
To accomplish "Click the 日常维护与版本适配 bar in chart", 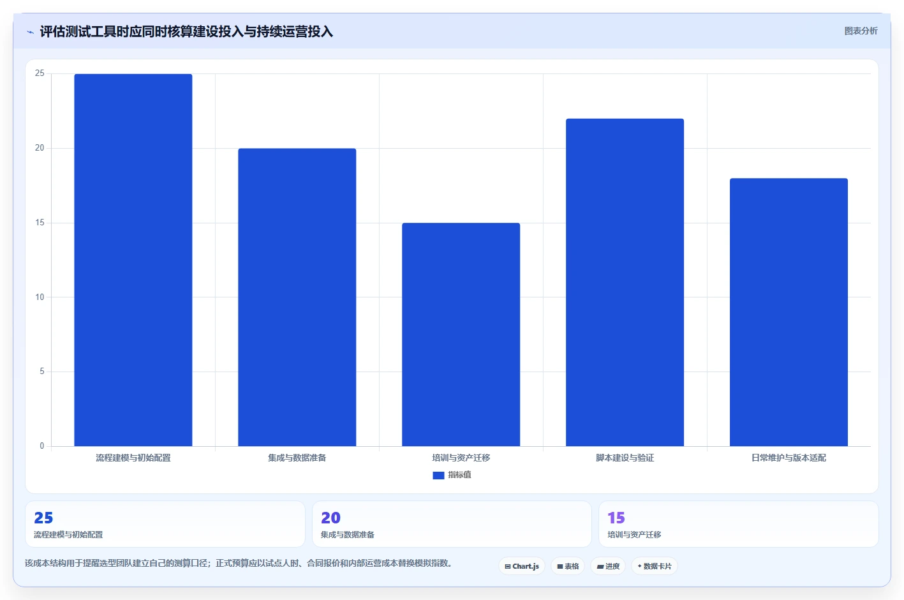I will [x=789, y=312].
